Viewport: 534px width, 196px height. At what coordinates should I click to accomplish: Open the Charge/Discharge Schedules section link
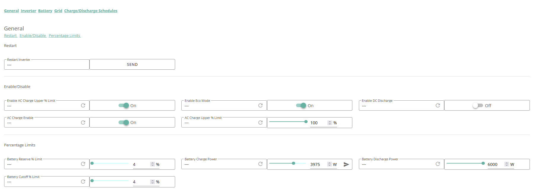click(91, 11)
